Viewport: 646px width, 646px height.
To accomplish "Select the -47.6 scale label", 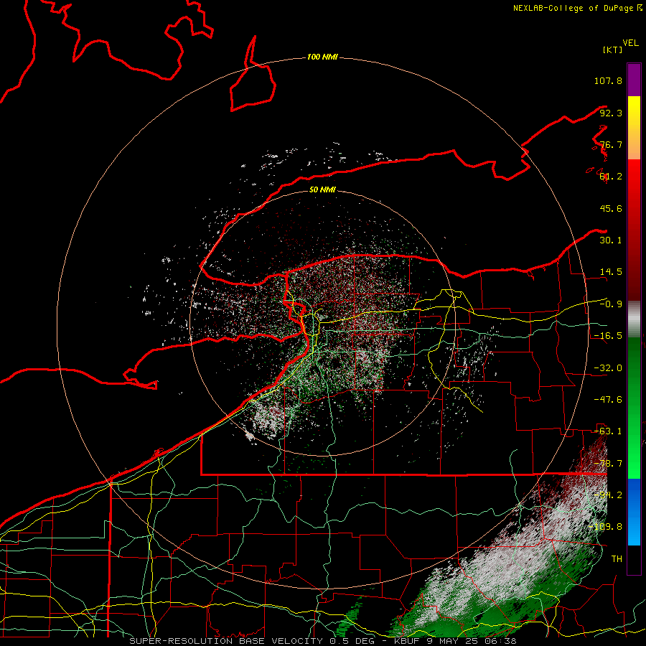I will [608, 400].
